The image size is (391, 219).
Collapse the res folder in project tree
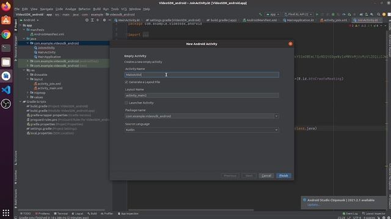click(x=24, y=71)
